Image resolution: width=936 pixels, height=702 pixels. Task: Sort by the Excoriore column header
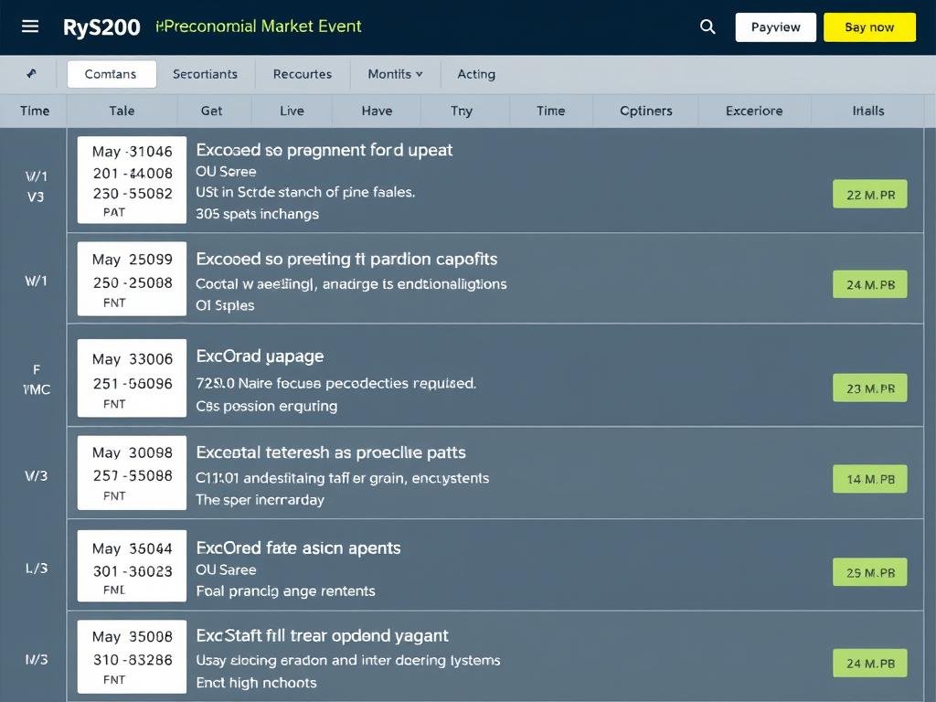753,110
